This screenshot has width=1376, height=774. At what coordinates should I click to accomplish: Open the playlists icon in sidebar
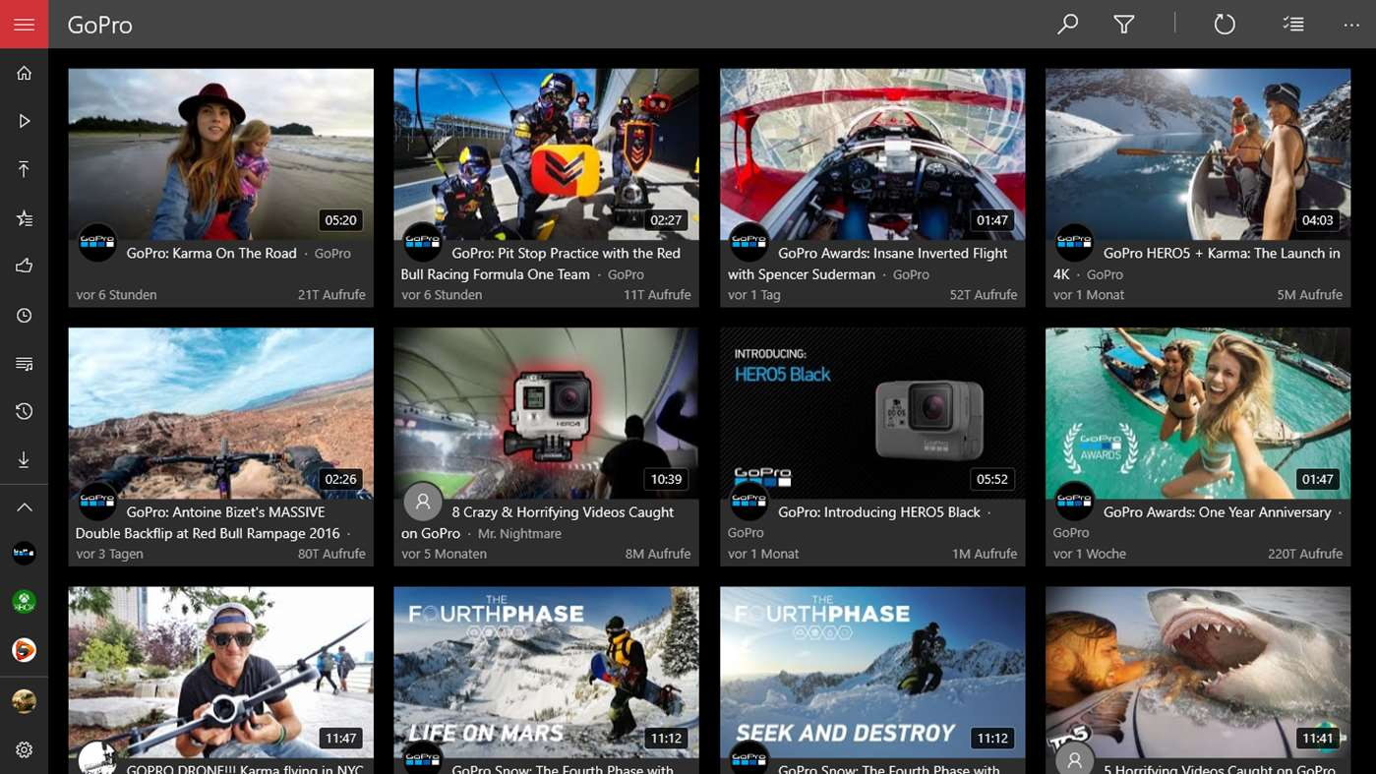click(24, 364)
